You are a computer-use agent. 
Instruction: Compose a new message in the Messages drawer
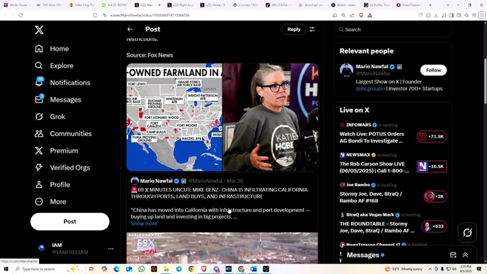click(x=453, y=255)
